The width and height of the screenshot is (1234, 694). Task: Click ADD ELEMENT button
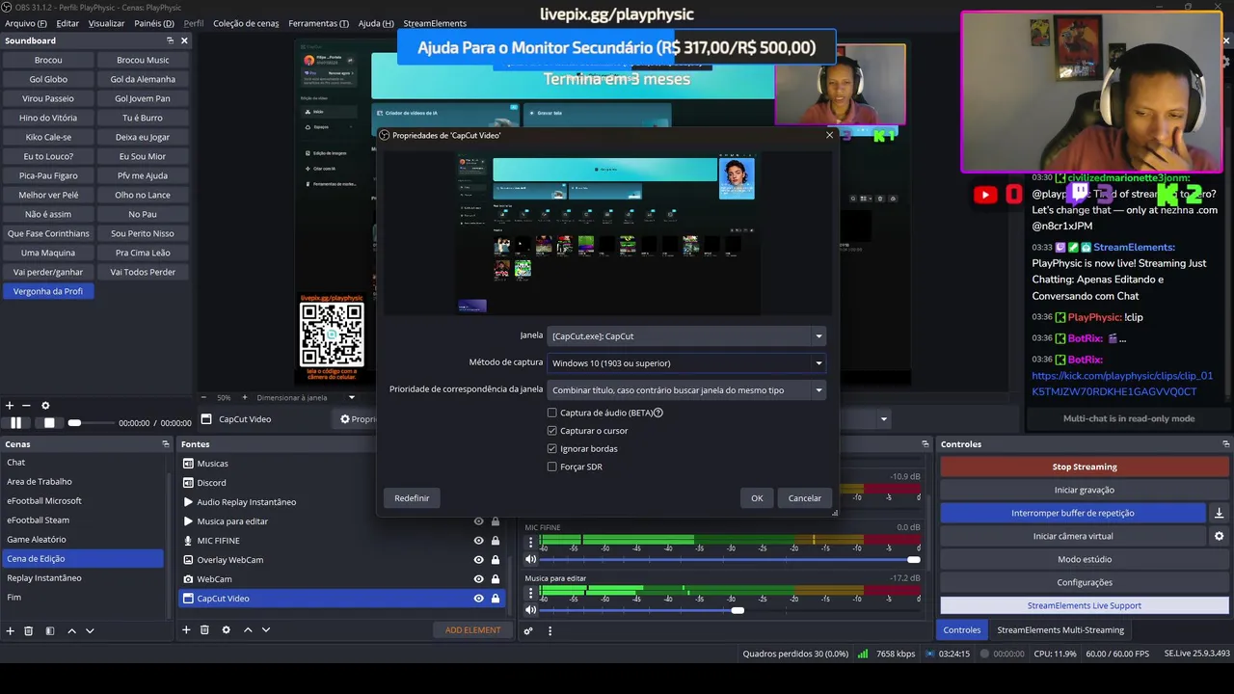click(x=473, y=630)
